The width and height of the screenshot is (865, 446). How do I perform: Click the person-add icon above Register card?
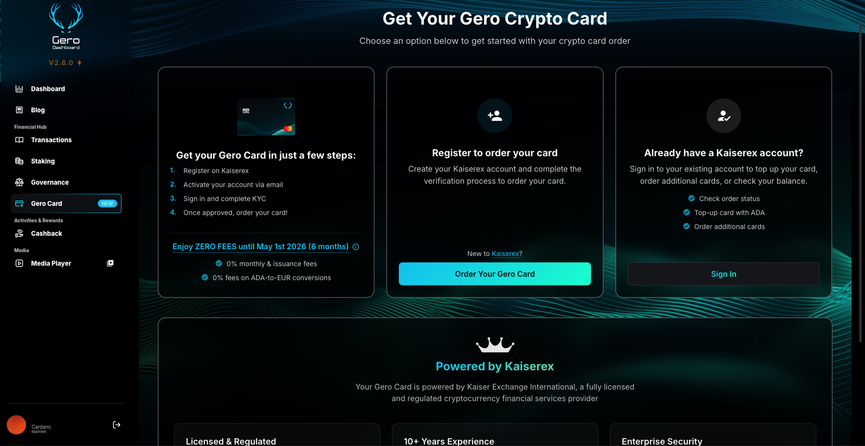pyautogui.click(x=495, y=116)
